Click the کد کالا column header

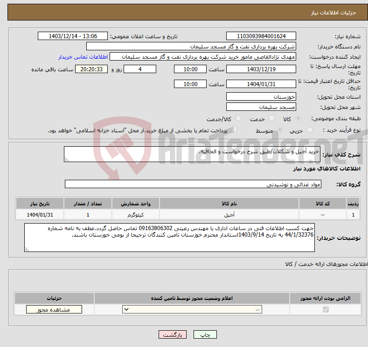tap(323, 204)
